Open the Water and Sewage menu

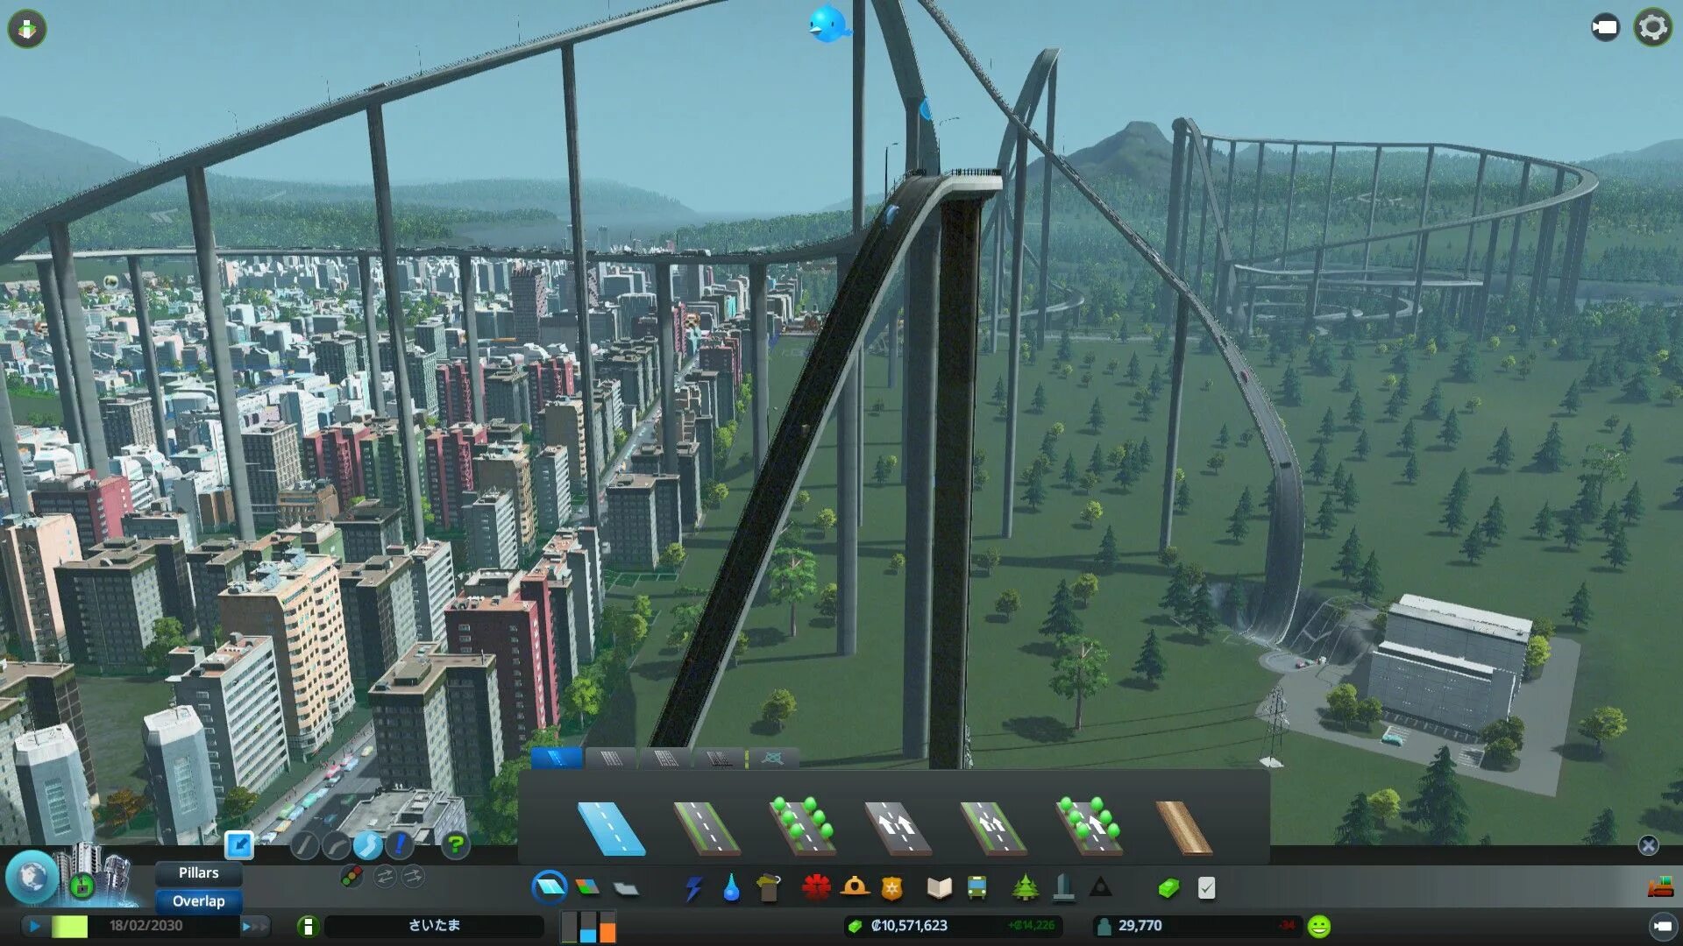coord(731,889)
